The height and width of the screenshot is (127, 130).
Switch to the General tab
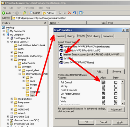point(60,36)
